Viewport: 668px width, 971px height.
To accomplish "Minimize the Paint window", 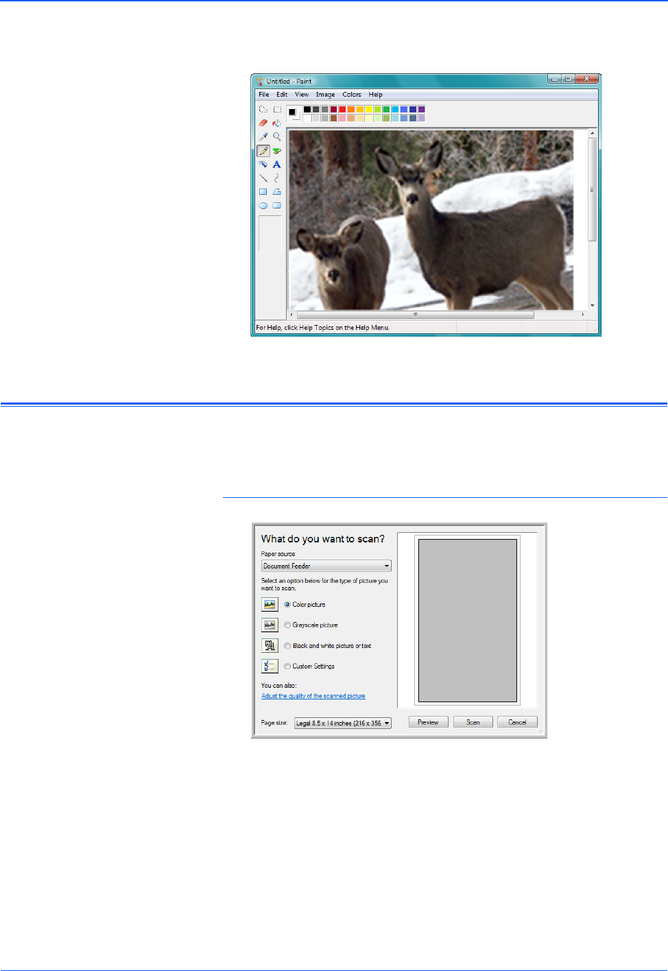I will pos(554,79).
